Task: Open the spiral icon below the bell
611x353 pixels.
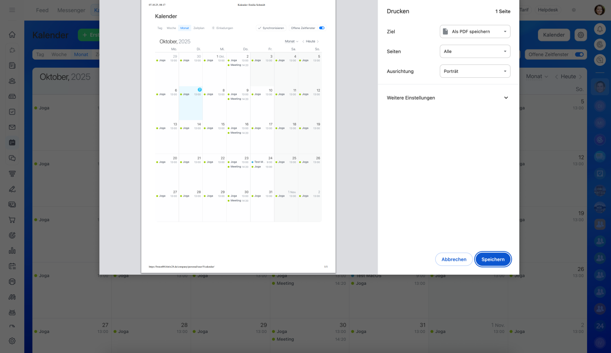Action: [x=600, y=44]
